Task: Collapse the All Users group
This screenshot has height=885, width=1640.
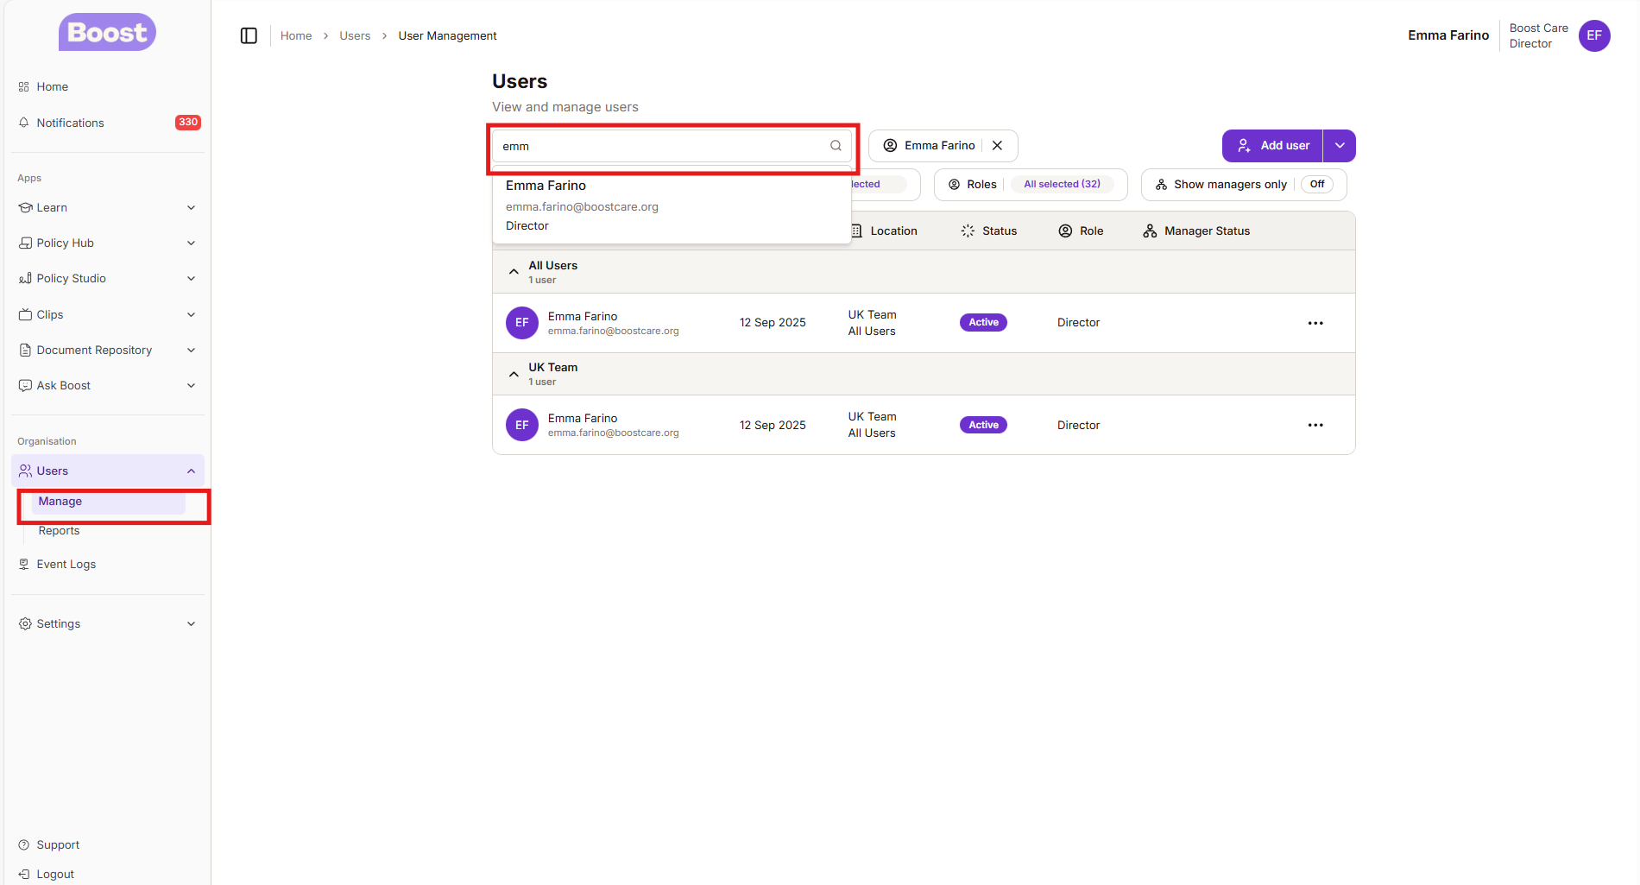Action: 514,272
